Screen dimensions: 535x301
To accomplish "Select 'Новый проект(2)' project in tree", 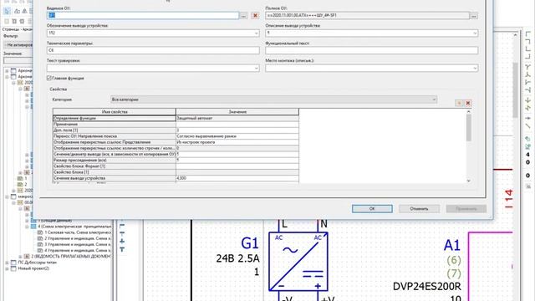I will [33, 268].
